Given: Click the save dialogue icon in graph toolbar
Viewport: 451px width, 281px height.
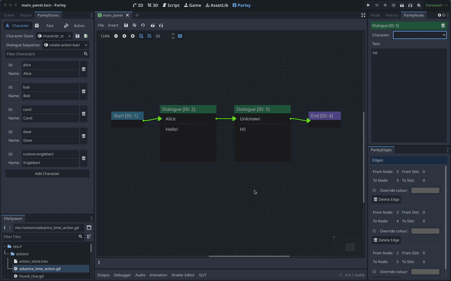Looking at the screenshot, I should click(x=126, y=25).
